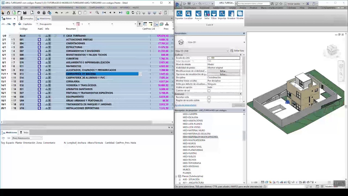
Task: Click the Importar tool icon
Action: [x=222, y=14]
